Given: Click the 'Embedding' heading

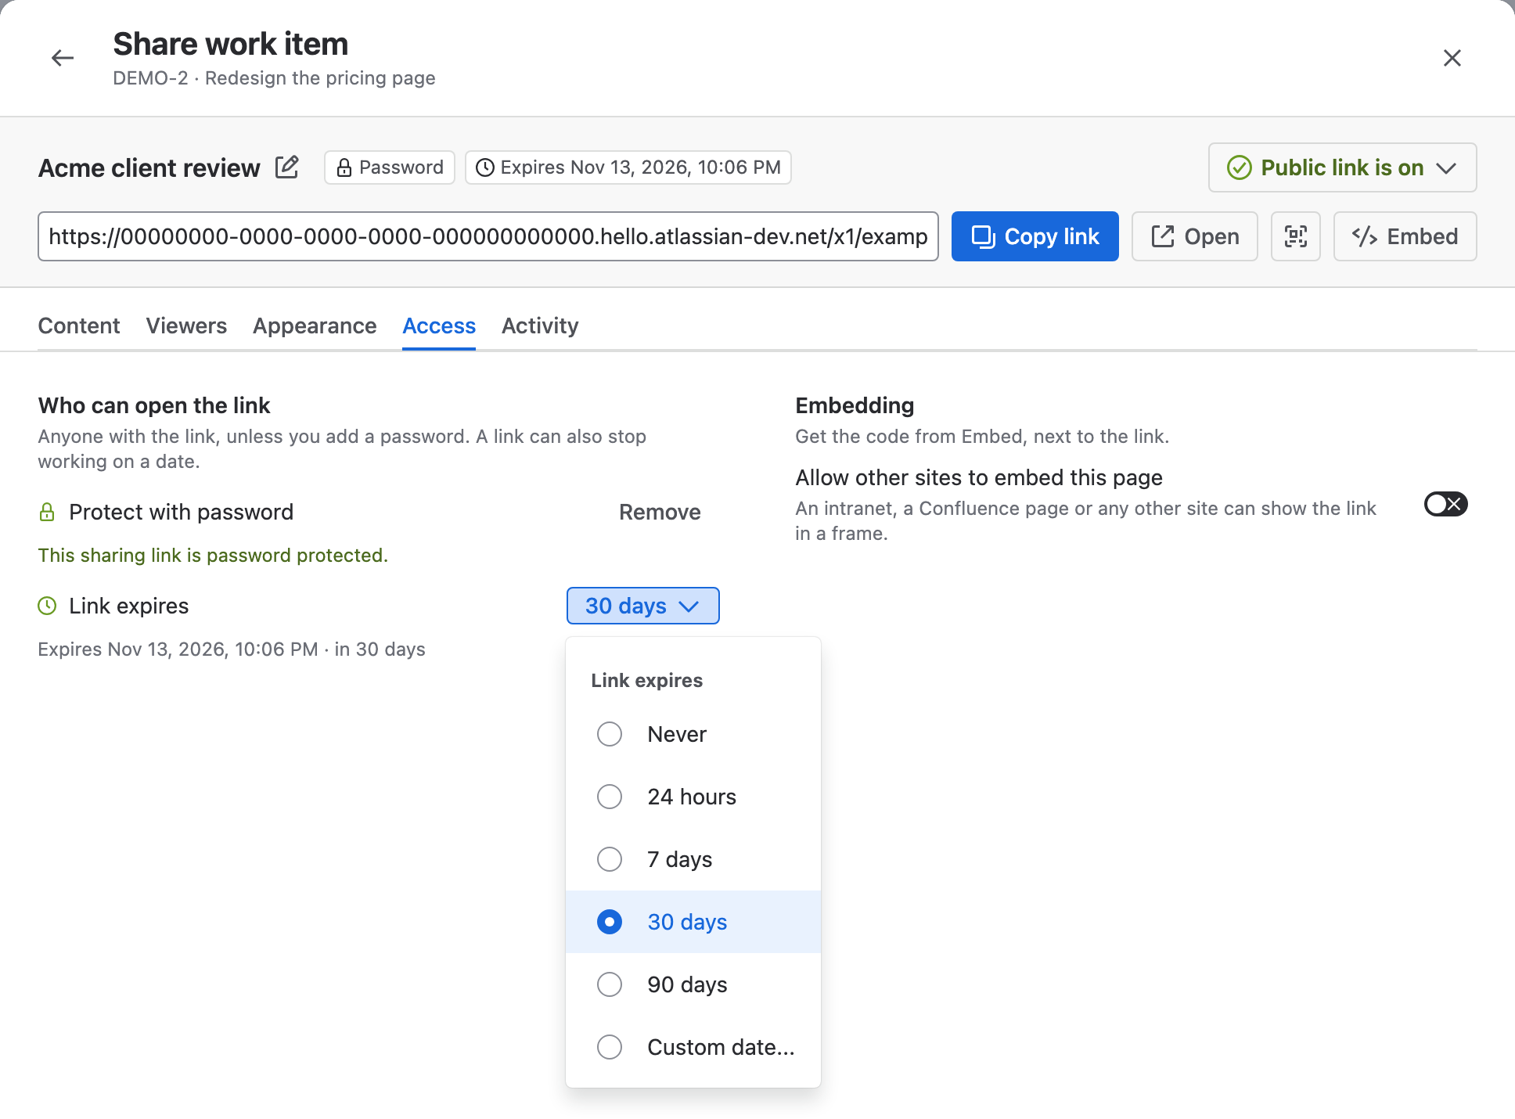Looking at the screenshot, I should pos(855,405).
